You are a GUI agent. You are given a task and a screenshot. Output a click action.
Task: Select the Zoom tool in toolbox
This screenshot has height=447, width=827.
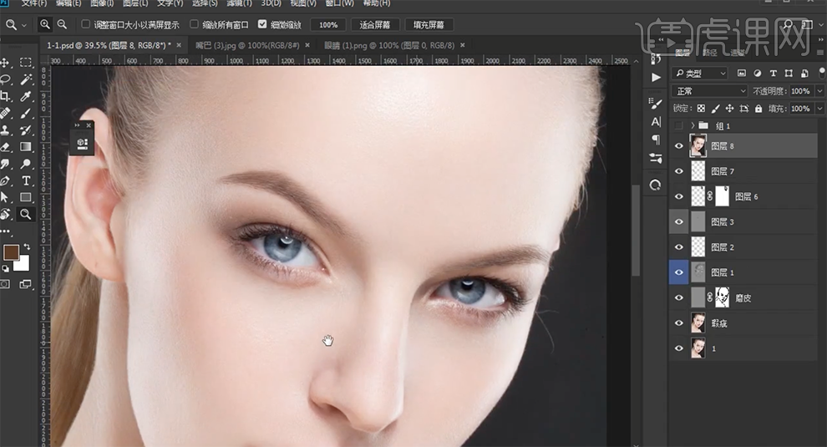pos(25,214)
